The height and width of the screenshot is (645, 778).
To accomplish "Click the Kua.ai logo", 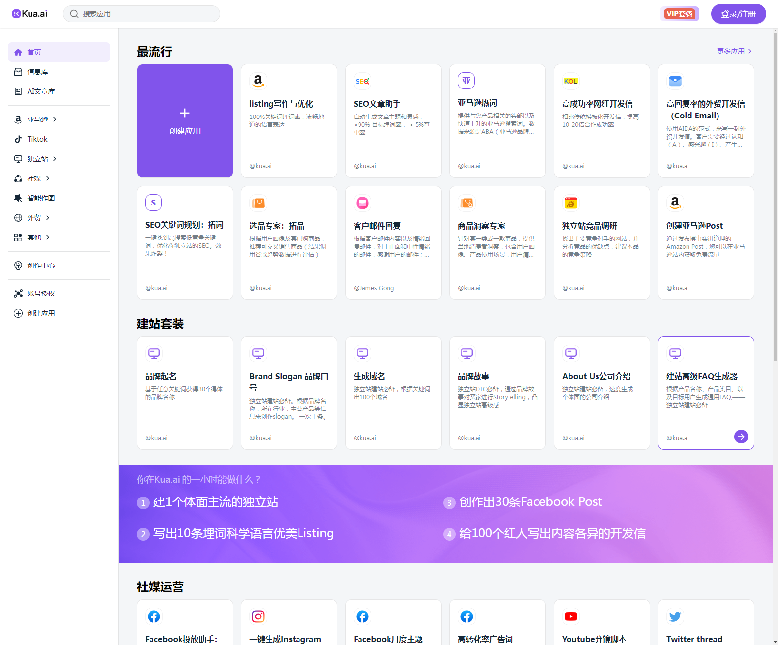I will coord(30,14).
